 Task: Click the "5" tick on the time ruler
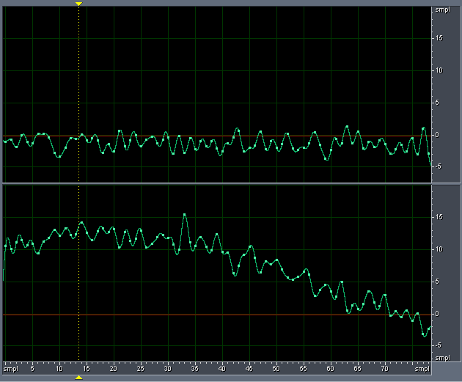tap(32, 369)
